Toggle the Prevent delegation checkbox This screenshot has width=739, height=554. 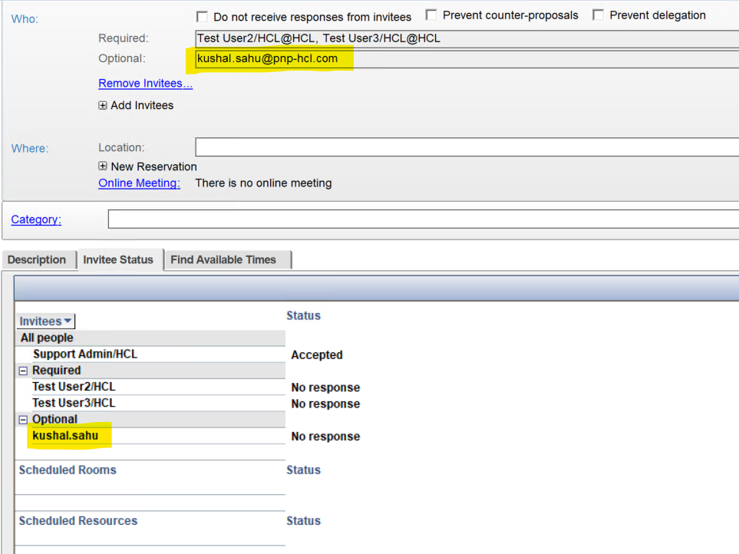(599, 15)
